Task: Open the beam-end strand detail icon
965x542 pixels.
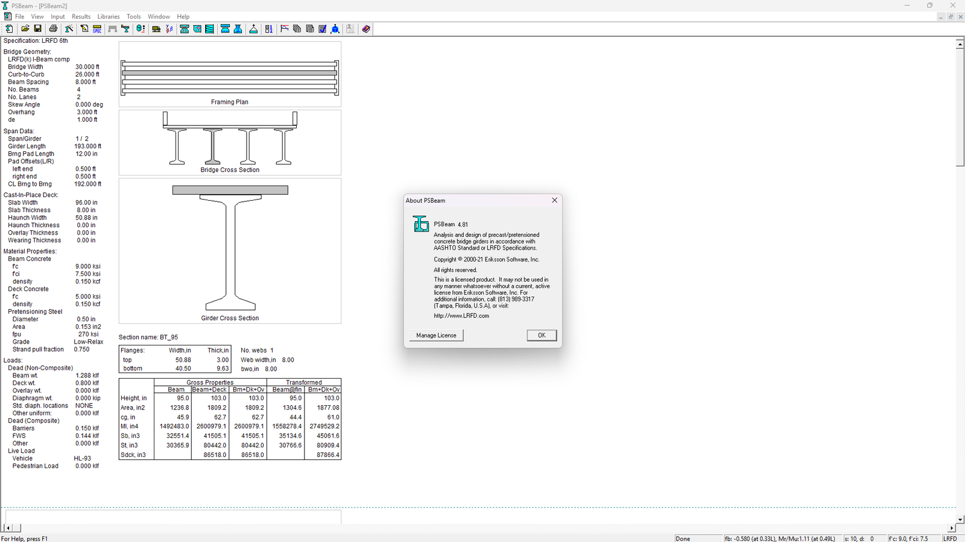Action: pyautogui.click(x=197, y=29)
